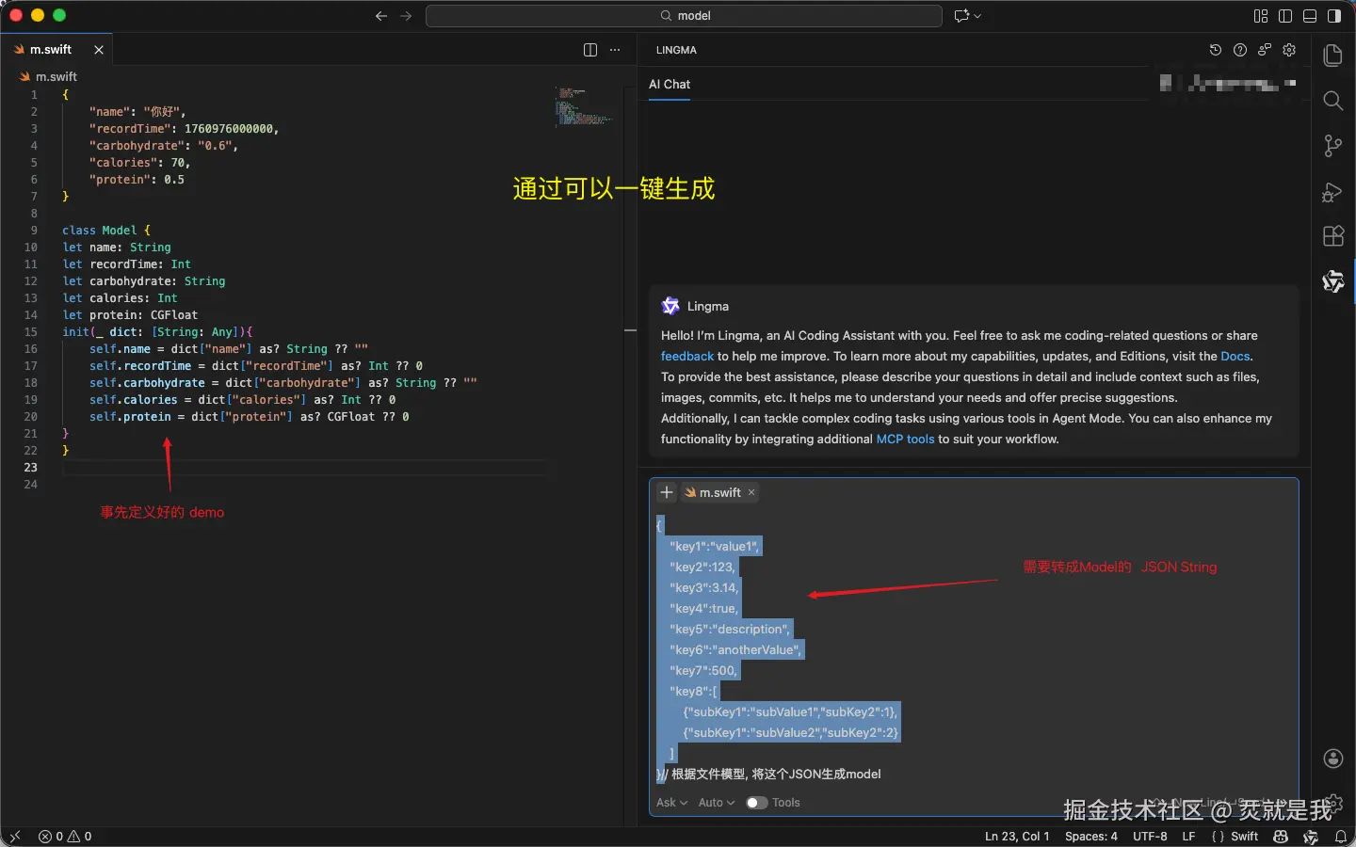Add context with the plus button
Image resolution: width=1356 pixels, height=847 pixels.
tap(667, 492)
